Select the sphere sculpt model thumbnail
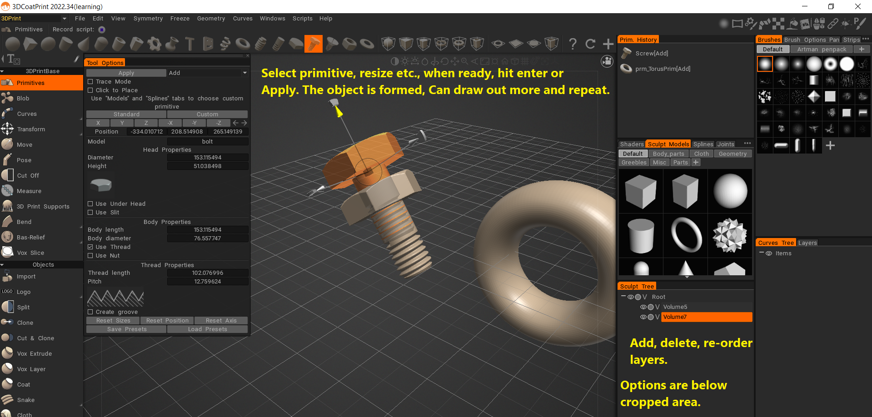This screenshot has width=872, height=417. click(730, 191)
